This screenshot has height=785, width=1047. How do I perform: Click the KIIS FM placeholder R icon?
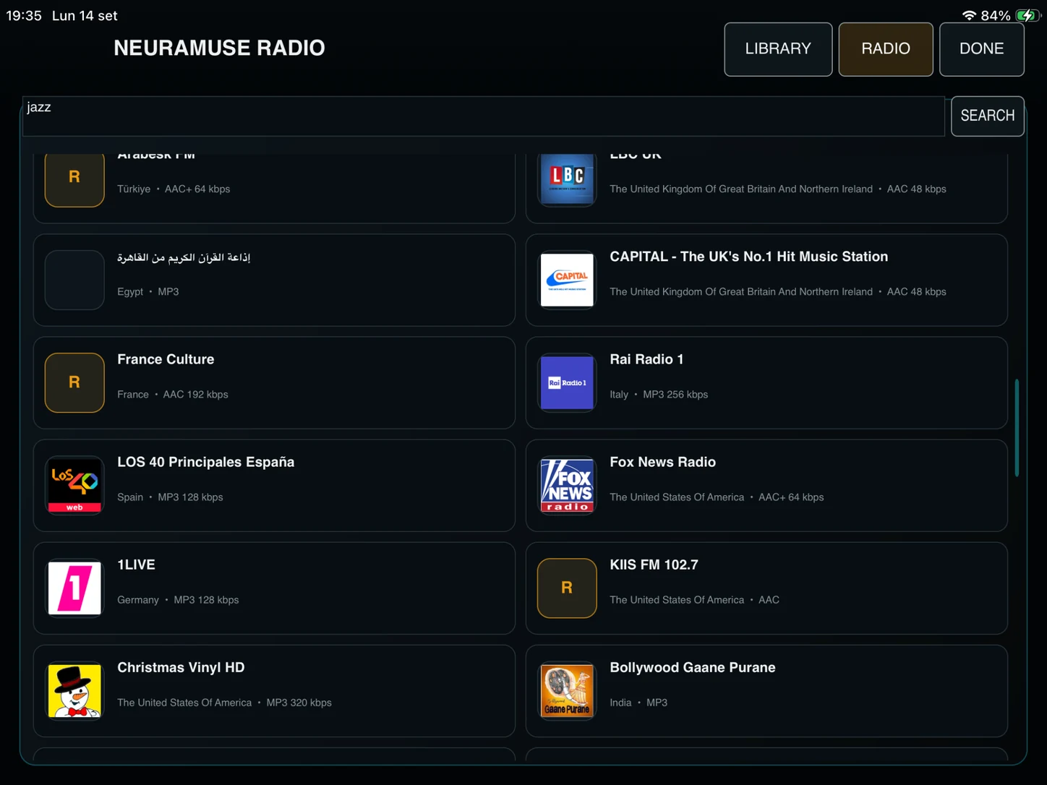coord(567,588)
